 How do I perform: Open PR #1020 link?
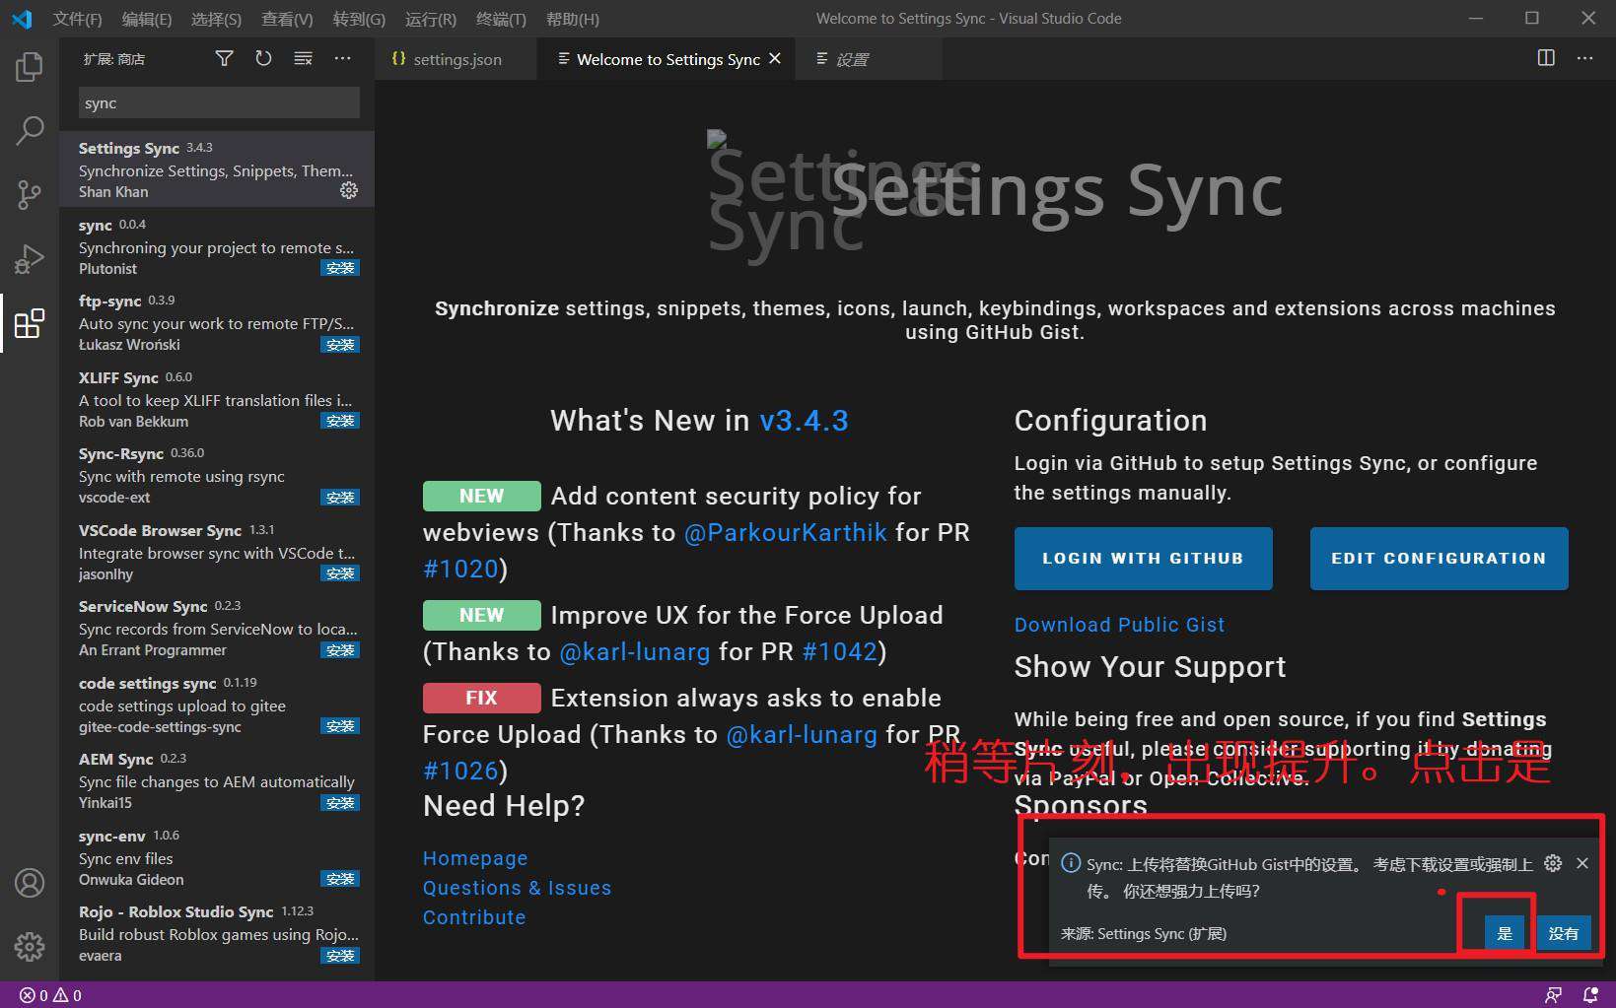[x=460, y=569]
